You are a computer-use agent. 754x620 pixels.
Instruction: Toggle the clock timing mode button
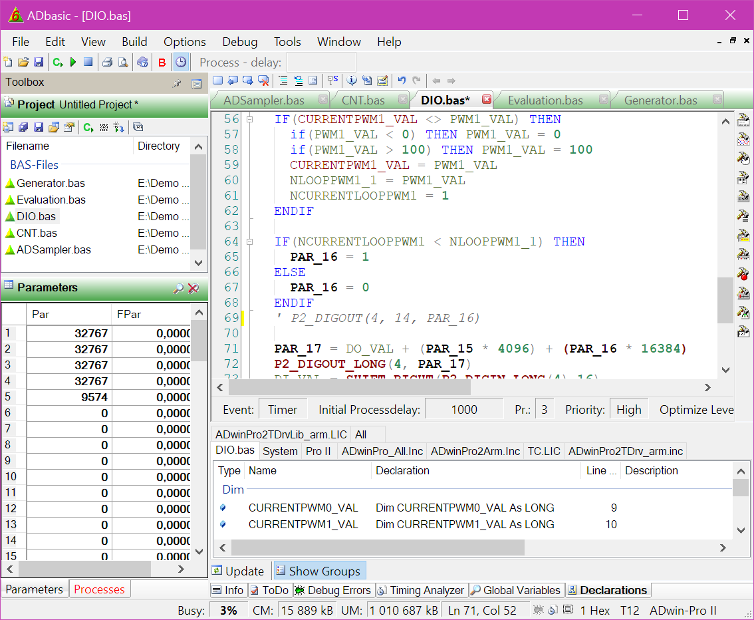[x=180, y=62]
